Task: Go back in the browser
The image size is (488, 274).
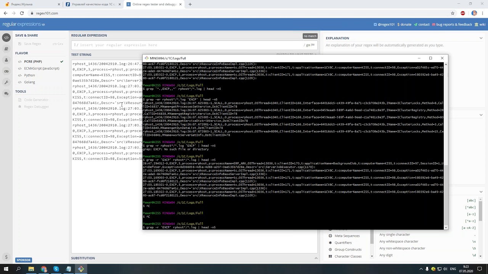Action: [x=5, y=13]
